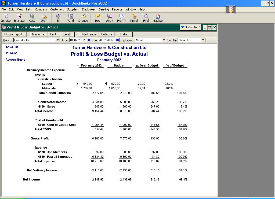Open the Bill toolbar icon
The image size is (275, 199).
[x=58, y=18]
